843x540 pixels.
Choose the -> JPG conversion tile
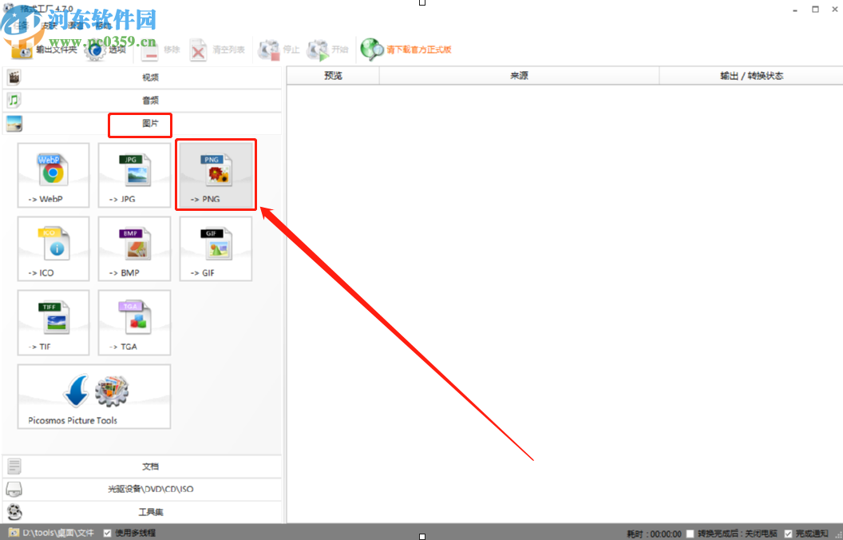pyautogui.click(x=134, y=175)
